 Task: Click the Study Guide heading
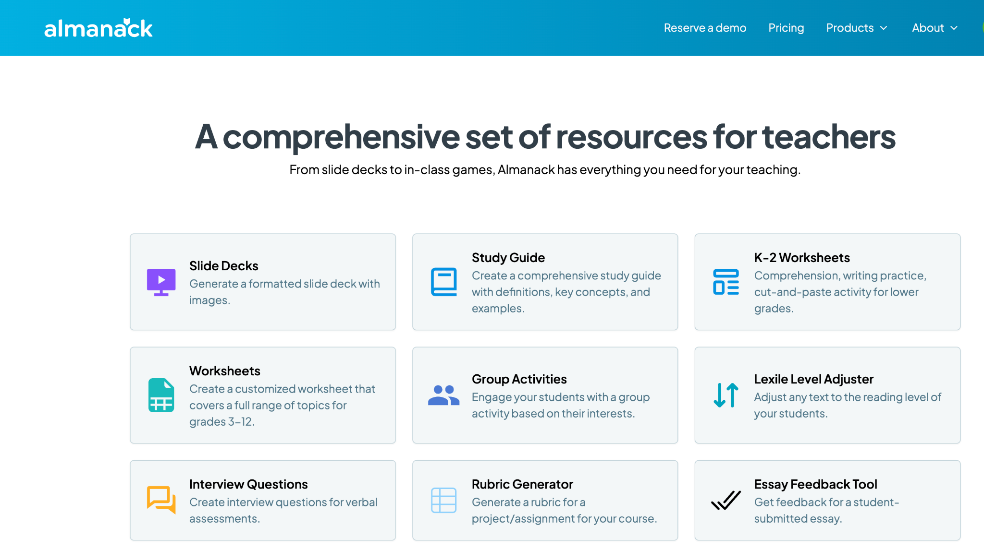(508, 258)
